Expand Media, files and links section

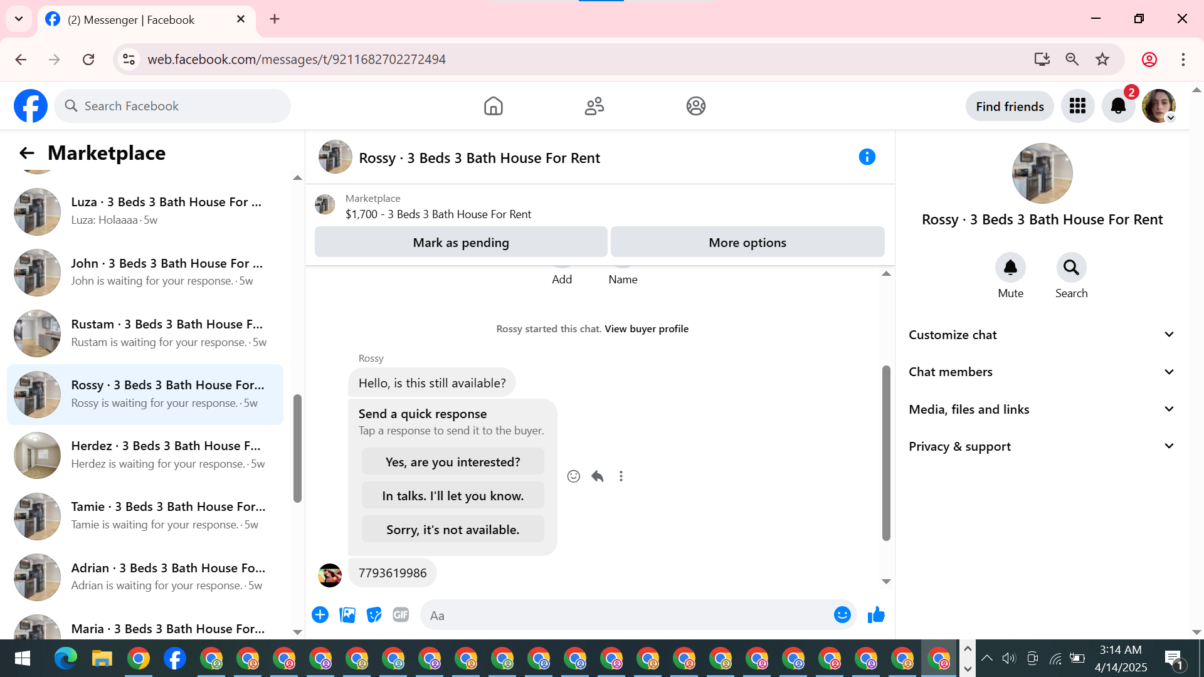tap(1041, 409)
